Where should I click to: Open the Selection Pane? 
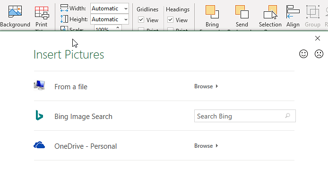click(270, 12)
